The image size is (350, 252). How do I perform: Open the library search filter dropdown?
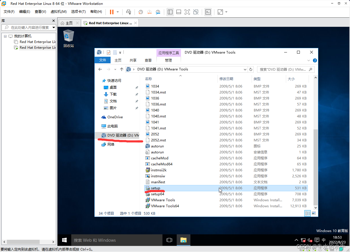(x=54, y=28)
